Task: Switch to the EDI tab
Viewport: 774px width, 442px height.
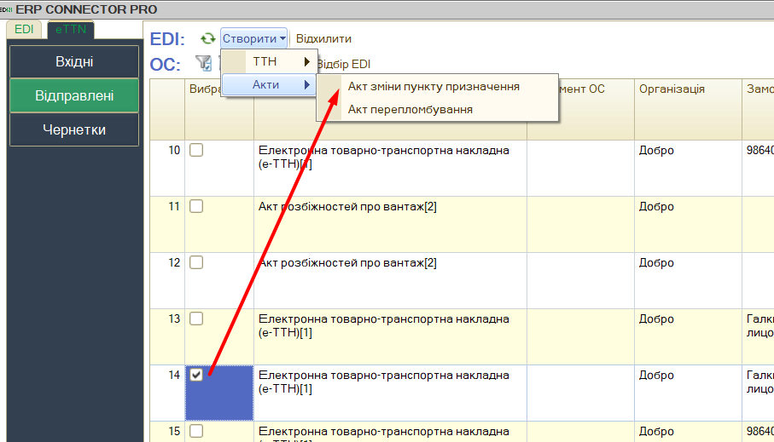Action: 23,29
